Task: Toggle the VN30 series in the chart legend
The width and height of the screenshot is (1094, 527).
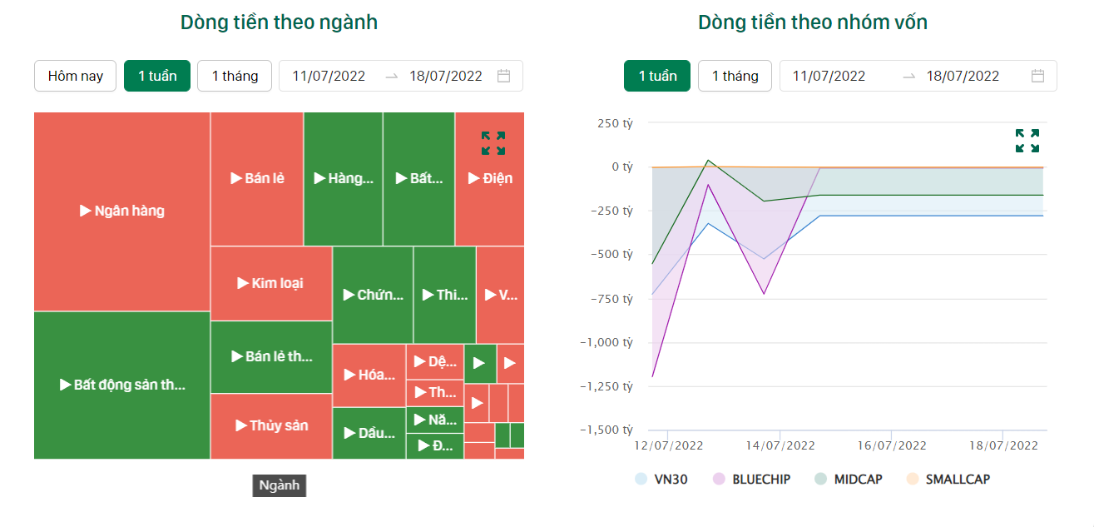Action: [661, 479]
